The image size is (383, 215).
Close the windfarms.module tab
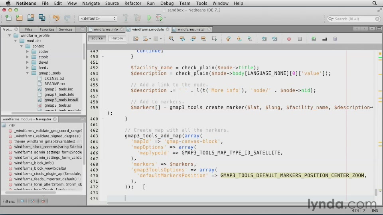[x=168, y=29]
